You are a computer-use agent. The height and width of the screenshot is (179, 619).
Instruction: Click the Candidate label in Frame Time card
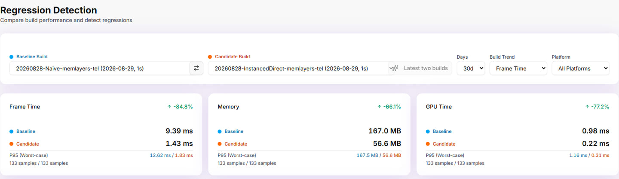(x=28, y=144)
